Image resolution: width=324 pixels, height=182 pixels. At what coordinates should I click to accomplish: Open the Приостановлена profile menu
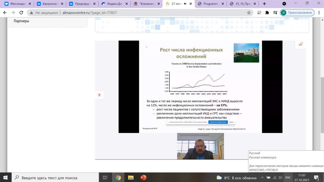click(297, 13)
